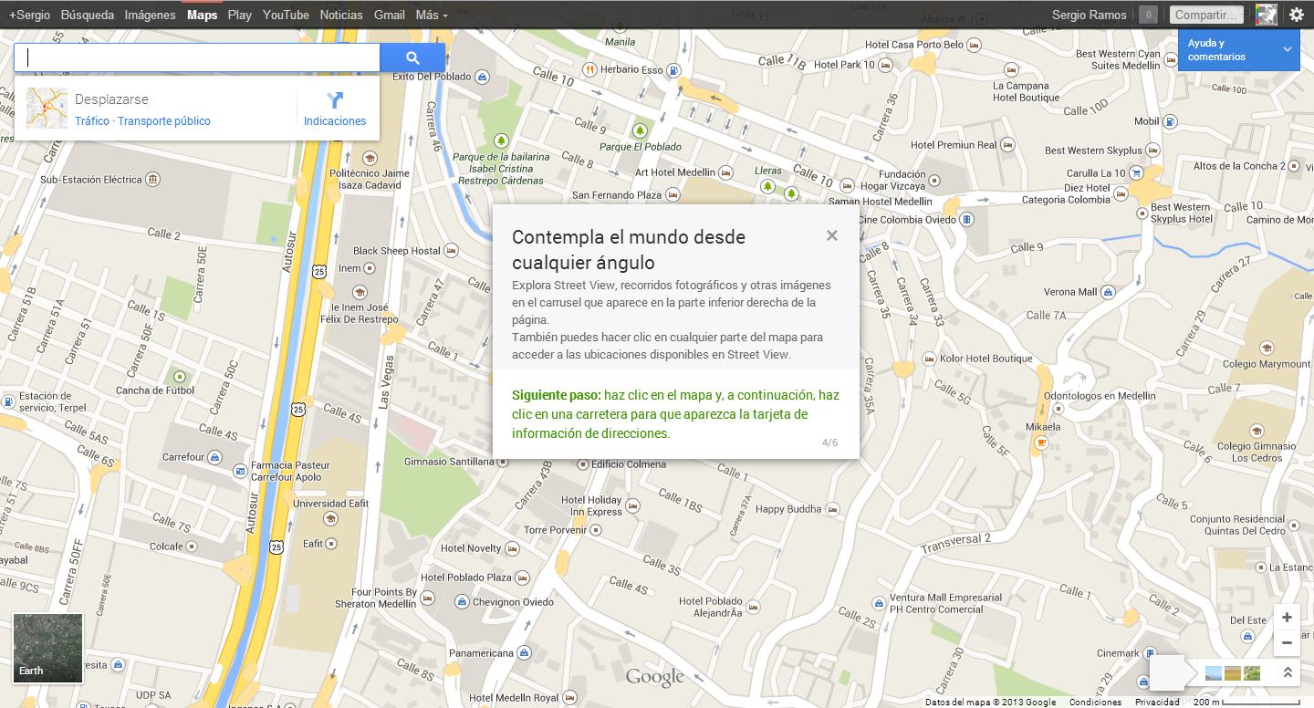This screenshot has width=1314, height=708.
Task: Select Colegio Marymount school icon
Action: pyautogui.click(x=1266, y=348)
